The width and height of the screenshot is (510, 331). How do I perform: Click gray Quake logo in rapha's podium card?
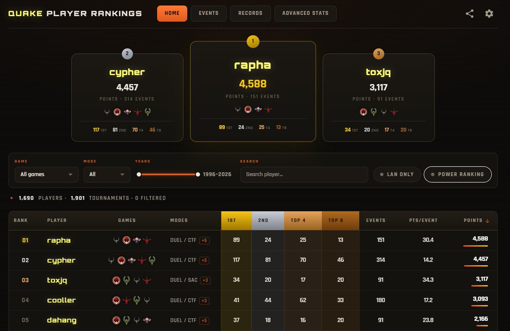pyautogui.click(x=238, y=110)
